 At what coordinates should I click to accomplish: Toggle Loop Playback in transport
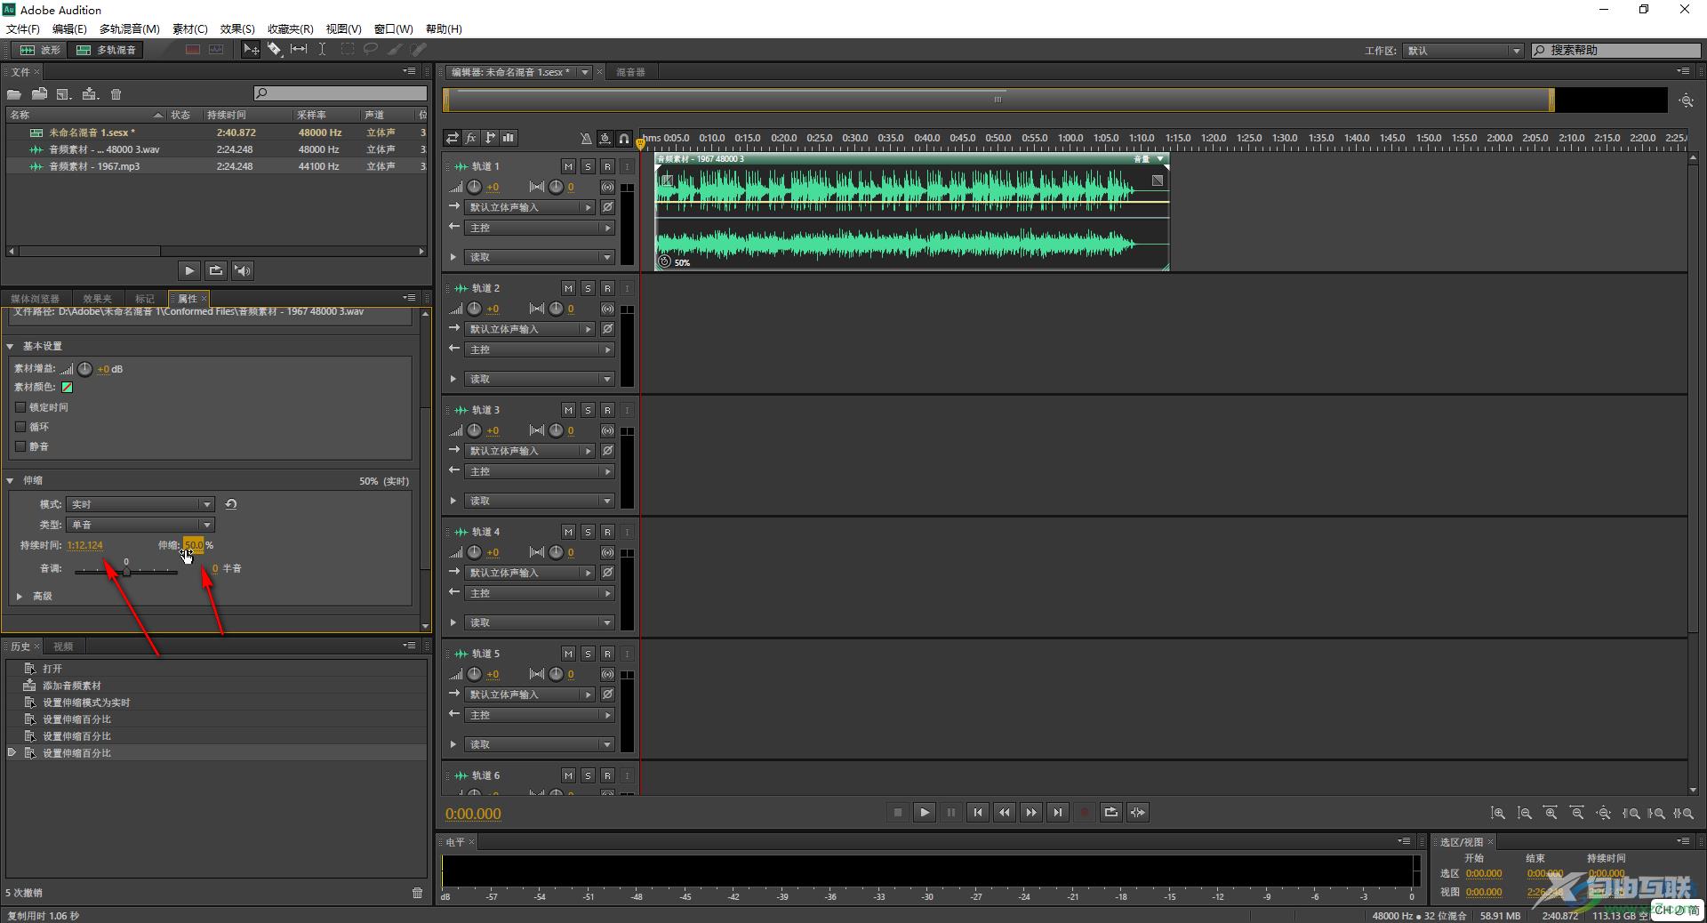tap(1111, 812)
